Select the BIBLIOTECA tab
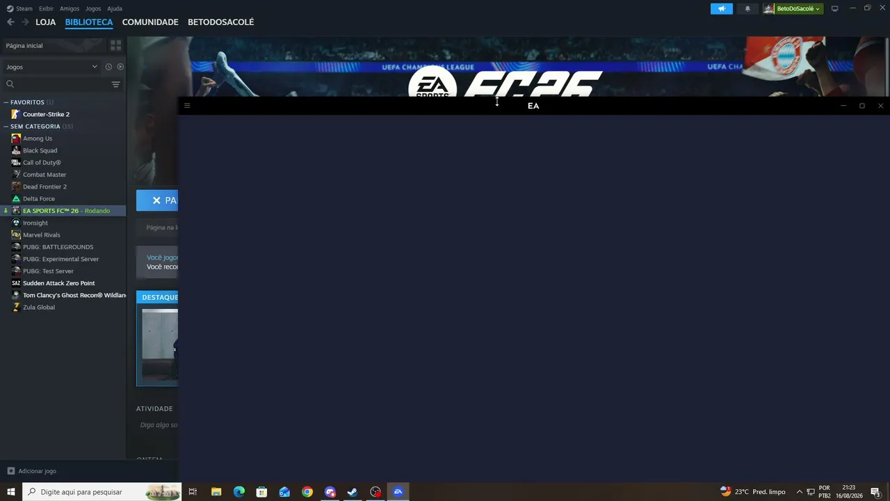 (x=89, y=22)
